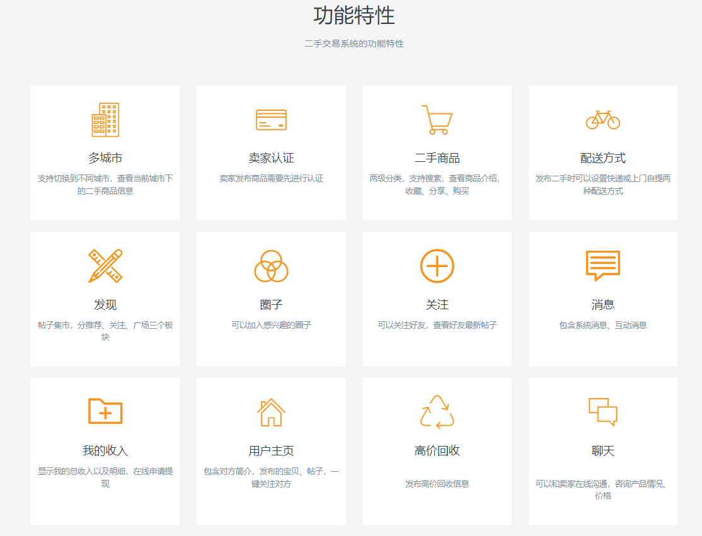702x536 pixels.
Task: Select the 我的收入 heading
Action: 105,451
